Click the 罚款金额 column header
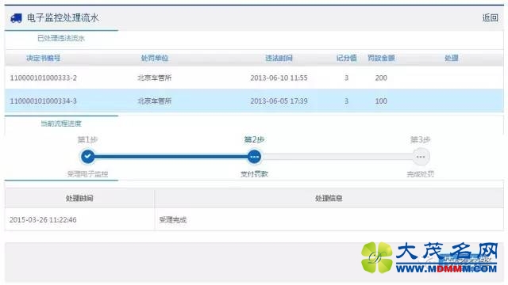The image size is (508, 285). 381,58
